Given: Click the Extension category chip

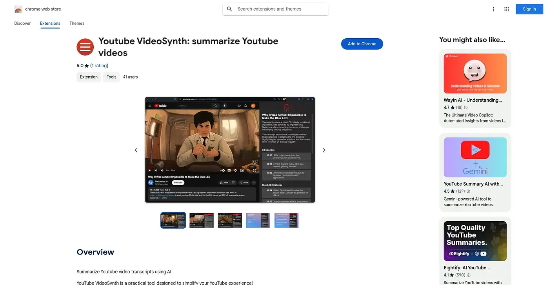Looking at the screenshot, I should click(89, 77).
